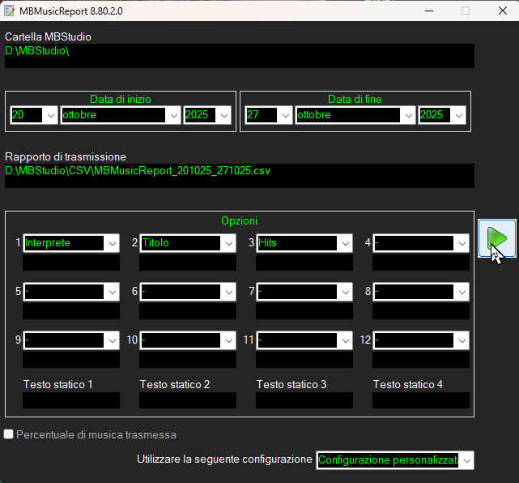Click the Testo statico 1 input field
This screenshot has height=483, width=519.
pyautogui.click(x=71, y=400)
